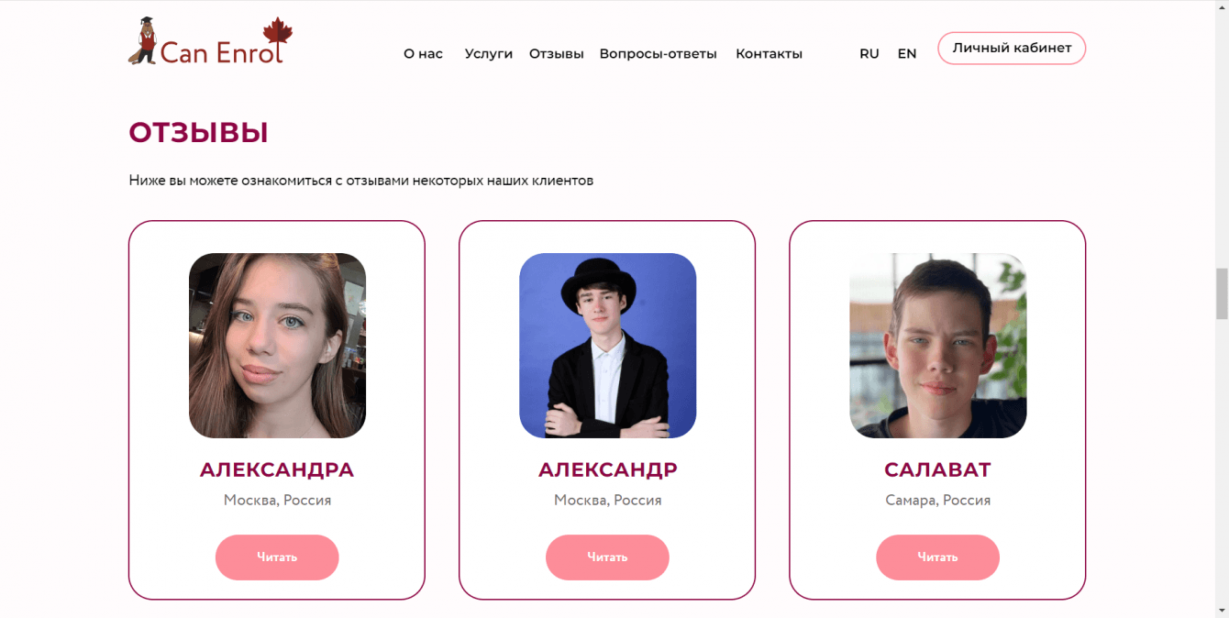
Task: Read Александра's review via Читать button
Action: point(277,557)
